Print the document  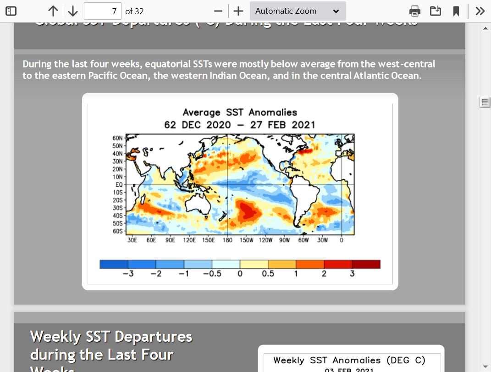pyautogui.click(x=414, y=11)
